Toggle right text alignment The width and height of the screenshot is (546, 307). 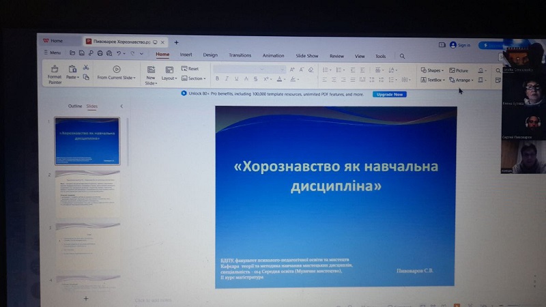click(x=343, y=80)
